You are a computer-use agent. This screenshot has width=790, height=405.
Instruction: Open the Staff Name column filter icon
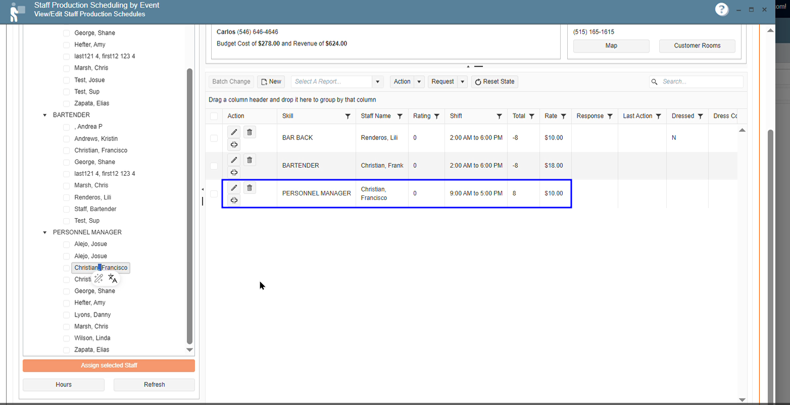pos(400,116)
